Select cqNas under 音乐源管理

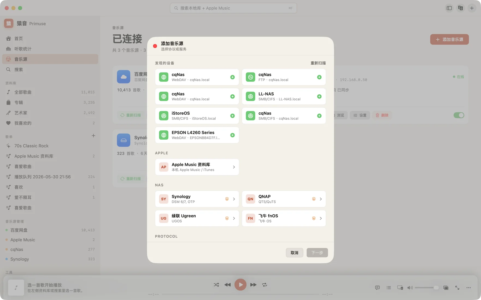tap(50, 250)
